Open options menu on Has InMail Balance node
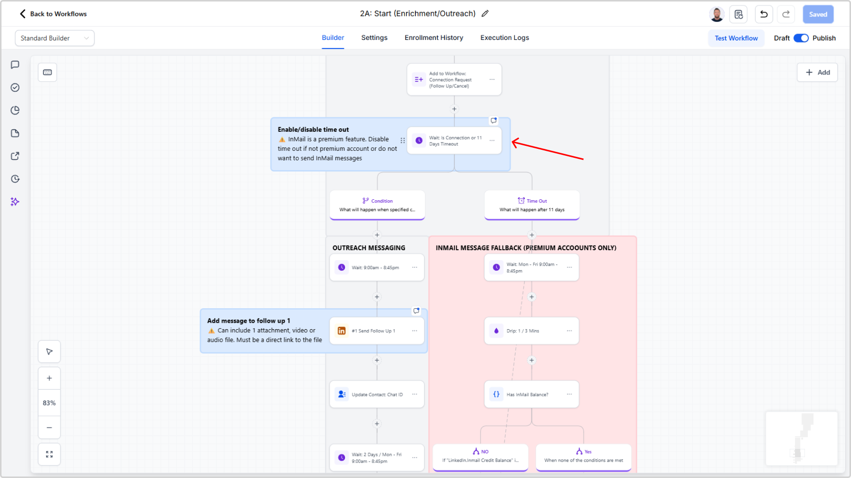The width and height of the screenshot is (851, 478). pyautogui.click(x=569, y=394)
